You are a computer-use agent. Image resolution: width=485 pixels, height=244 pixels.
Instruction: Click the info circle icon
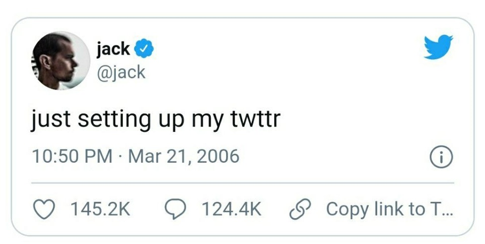click(441, 158)
